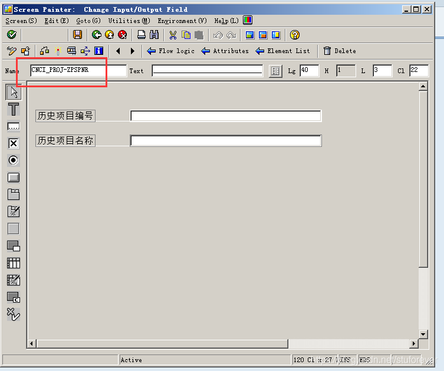Select the Tabstrip control tool
Viewport: 444px width, 371px height.
point(14,195)
